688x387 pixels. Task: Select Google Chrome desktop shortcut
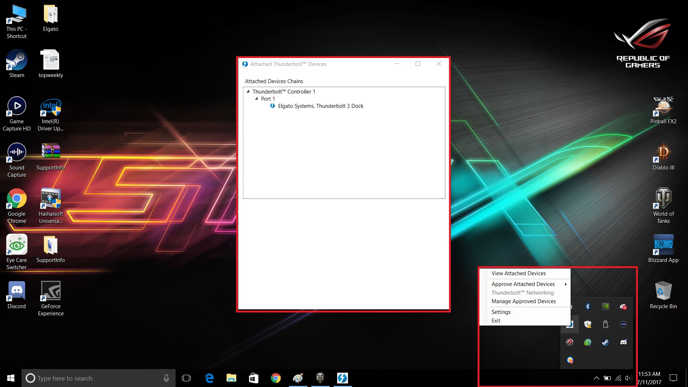(16, 206)
